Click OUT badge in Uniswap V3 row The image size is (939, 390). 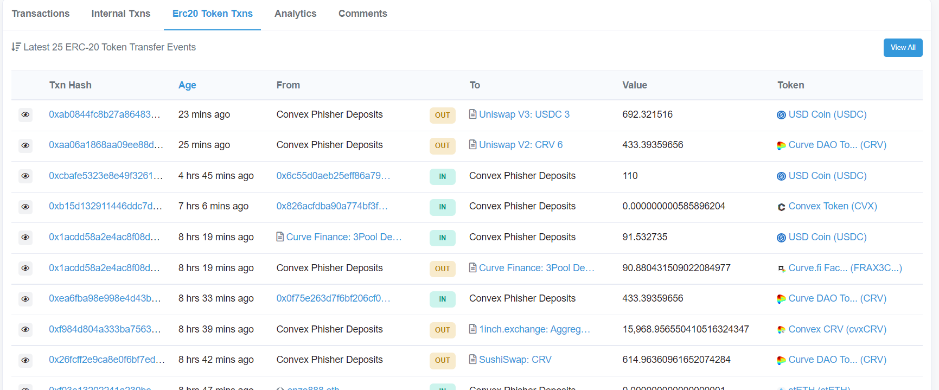[442, 115]
